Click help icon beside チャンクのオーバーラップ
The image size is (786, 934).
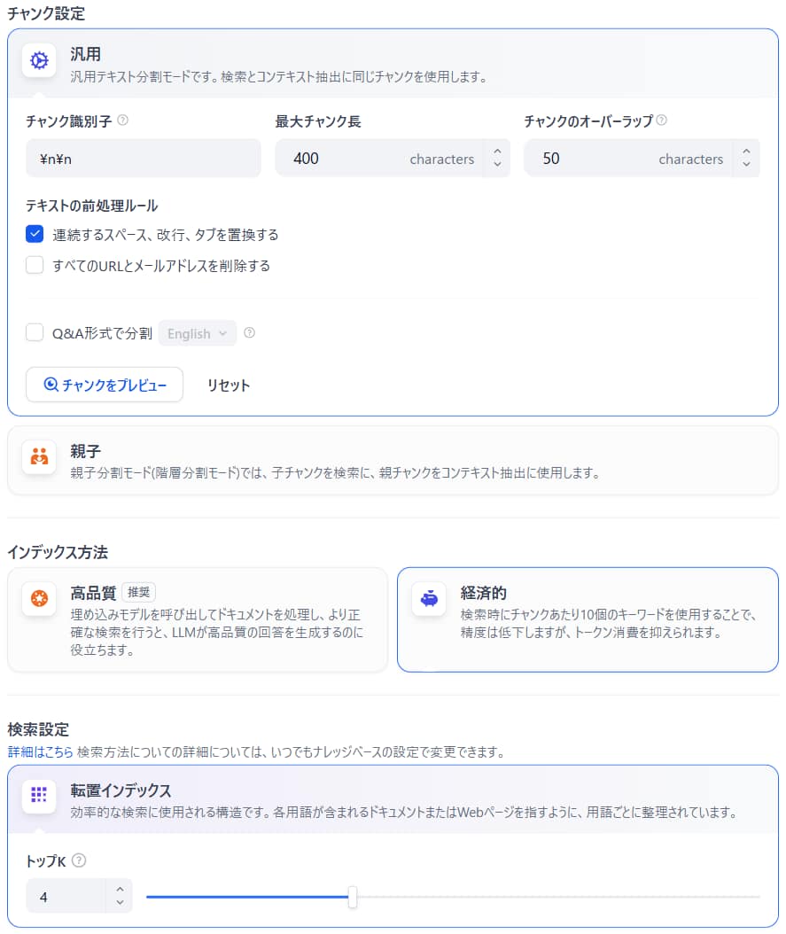(x=662, y=121)
